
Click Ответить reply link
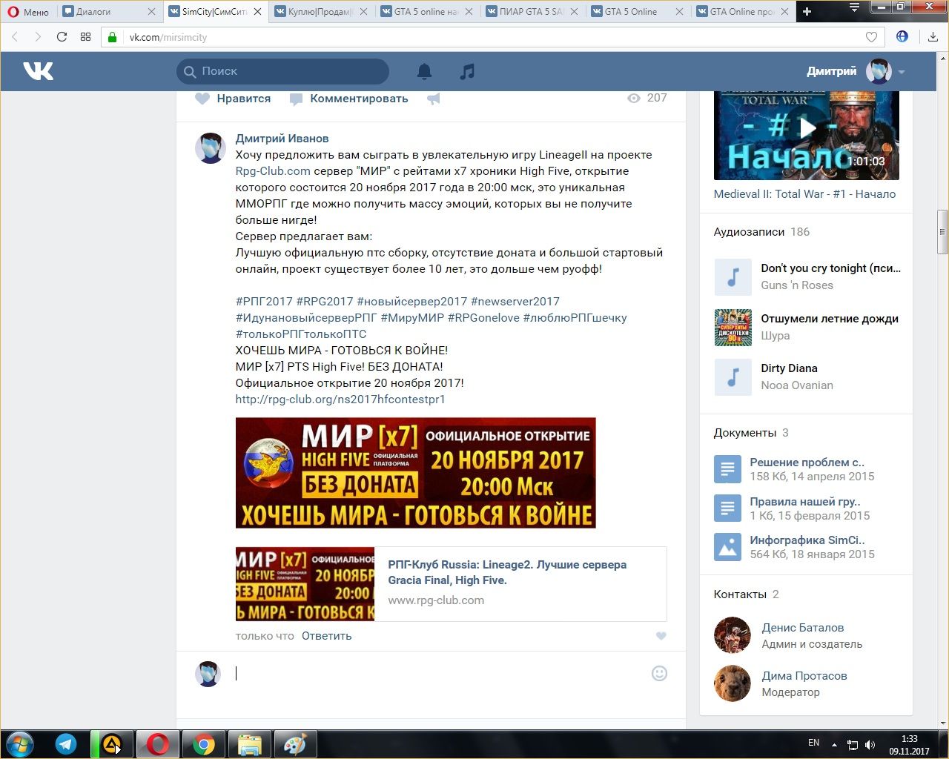pos(326,636)
